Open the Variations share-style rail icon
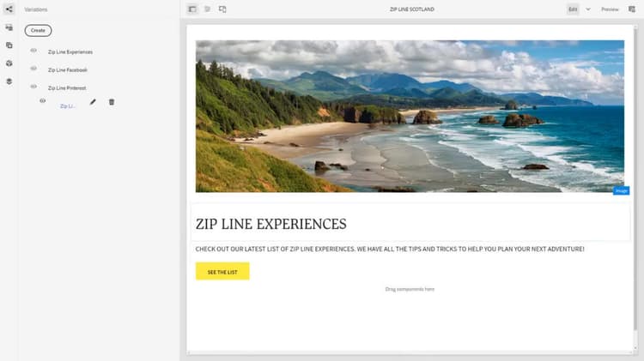This screenshot has width=644, height=361. [9, 9]
